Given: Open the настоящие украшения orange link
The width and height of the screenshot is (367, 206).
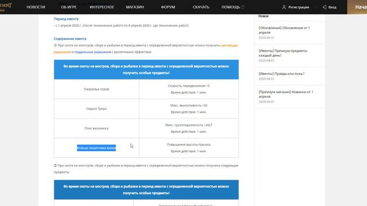Looking at the screenshot, I should pos(229,45).
